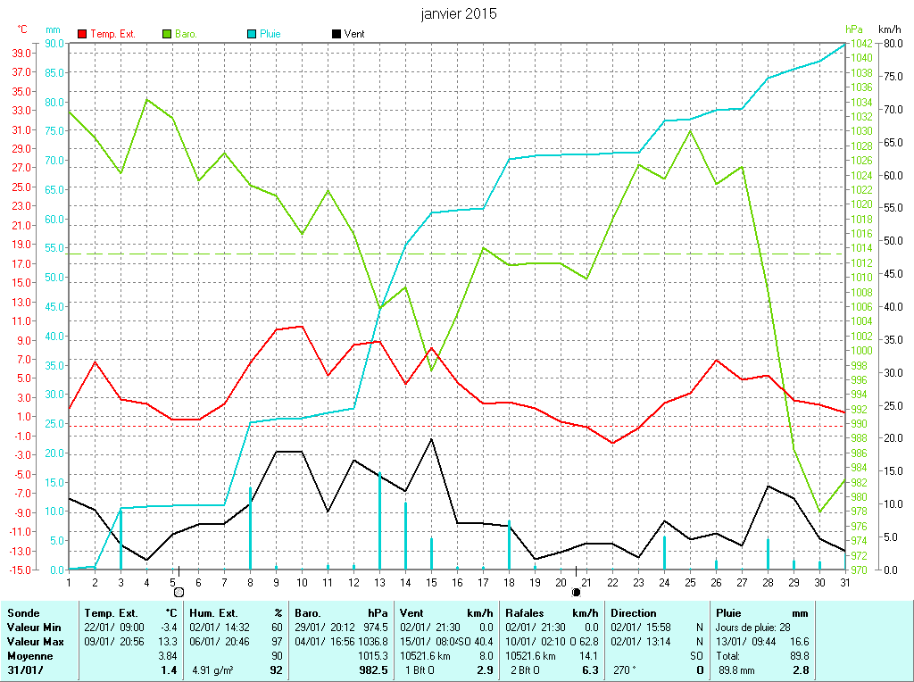The width and height of the screenshot is (914, 682).
Task: Click the new moon phase icon
Action: [x=576, y=591]
